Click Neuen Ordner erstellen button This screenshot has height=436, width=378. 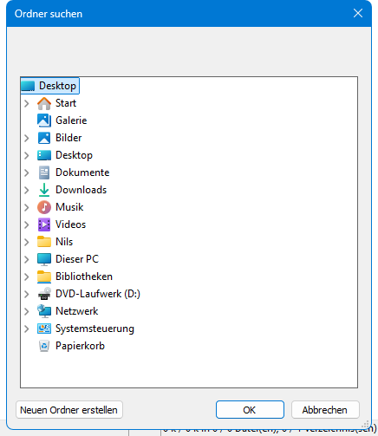tap(69, 410)
